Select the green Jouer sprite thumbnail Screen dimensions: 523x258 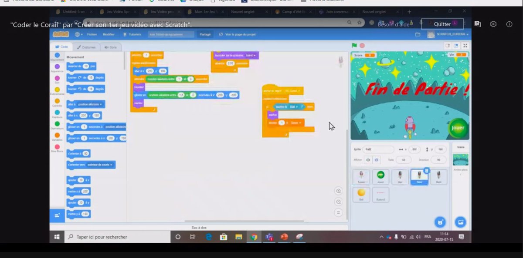tap(380, 177)
